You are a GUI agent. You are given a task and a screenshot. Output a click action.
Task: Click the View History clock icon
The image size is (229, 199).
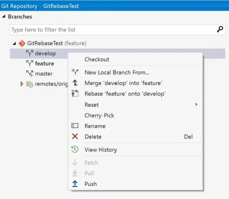pyautogui.click(x=75, y=149)
